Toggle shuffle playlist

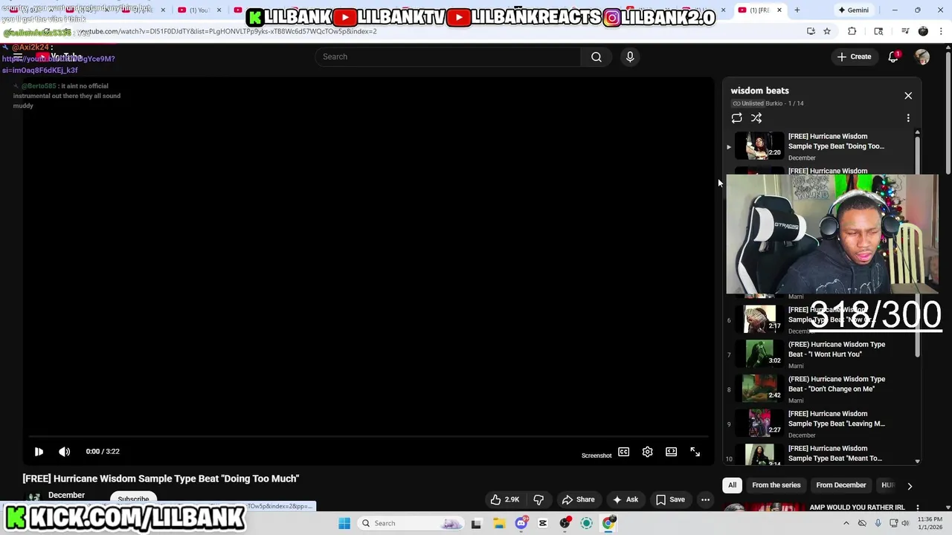tap(756, 118)
